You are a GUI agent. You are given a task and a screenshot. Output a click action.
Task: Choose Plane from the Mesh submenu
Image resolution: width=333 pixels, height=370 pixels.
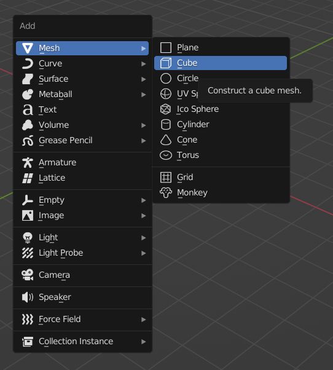click(x=221, y=48)
